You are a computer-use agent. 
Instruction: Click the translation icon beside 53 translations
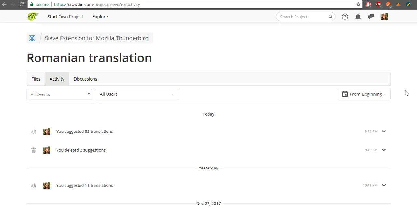(33, 132)
